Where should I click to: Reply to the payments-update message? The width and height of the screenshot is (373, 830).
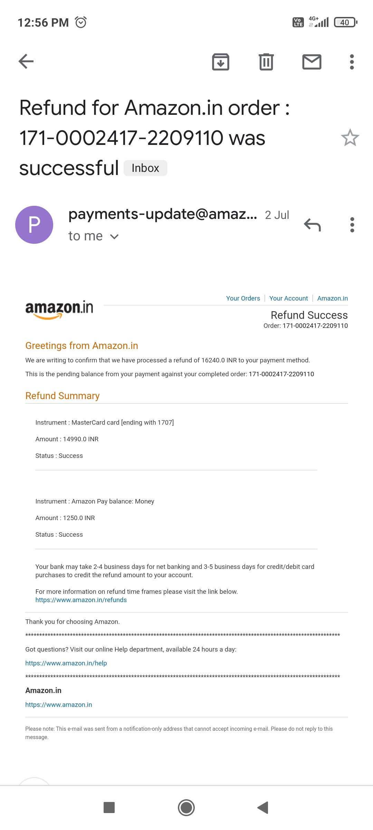click(x=313, y=225)
